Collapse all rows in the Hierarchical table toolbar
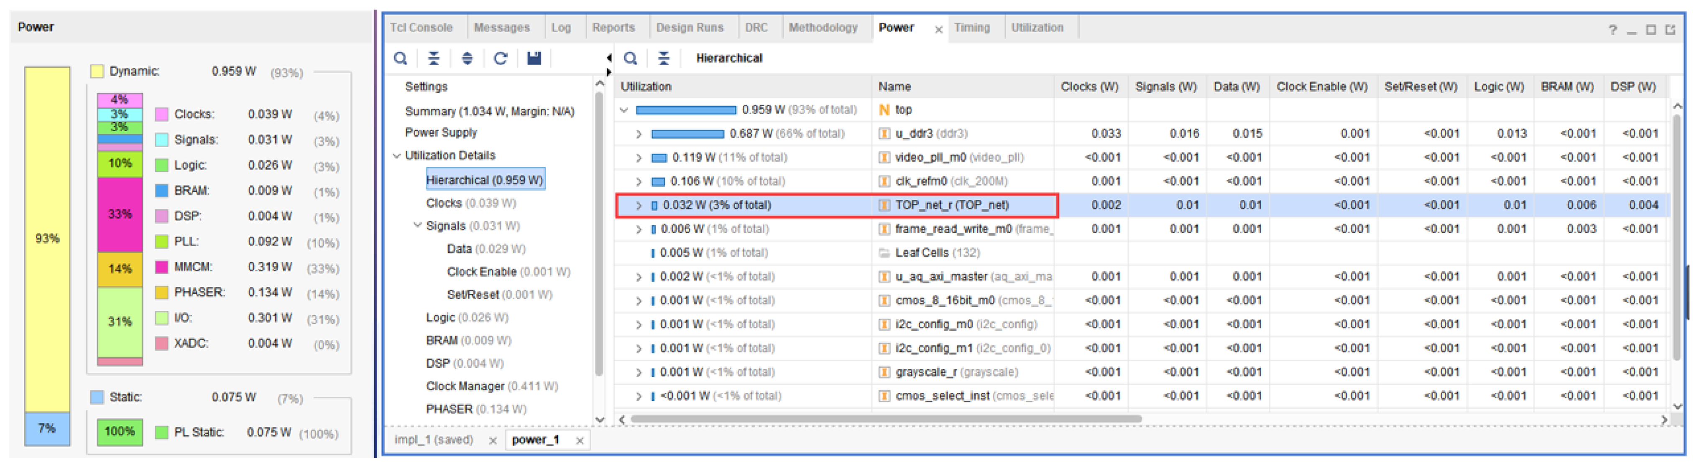Viewport: 1697px width, 466px height. coord(663,59)
